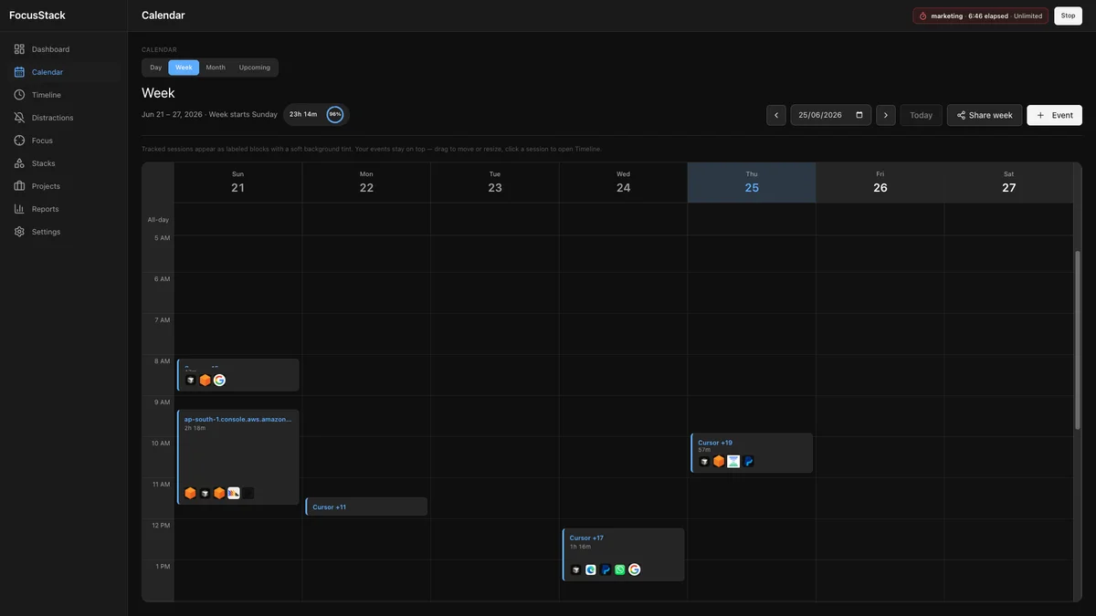Click the Cursor icon in Sunday 8 AM session

(190, 380)
